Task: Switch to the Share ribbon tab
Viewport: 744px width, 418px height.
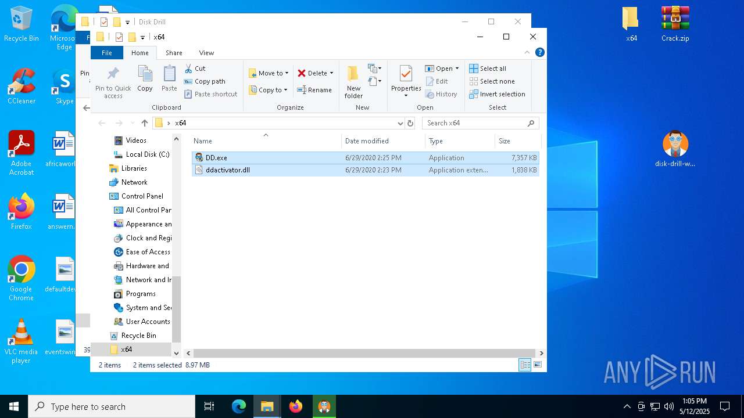Action: point(174,53)
